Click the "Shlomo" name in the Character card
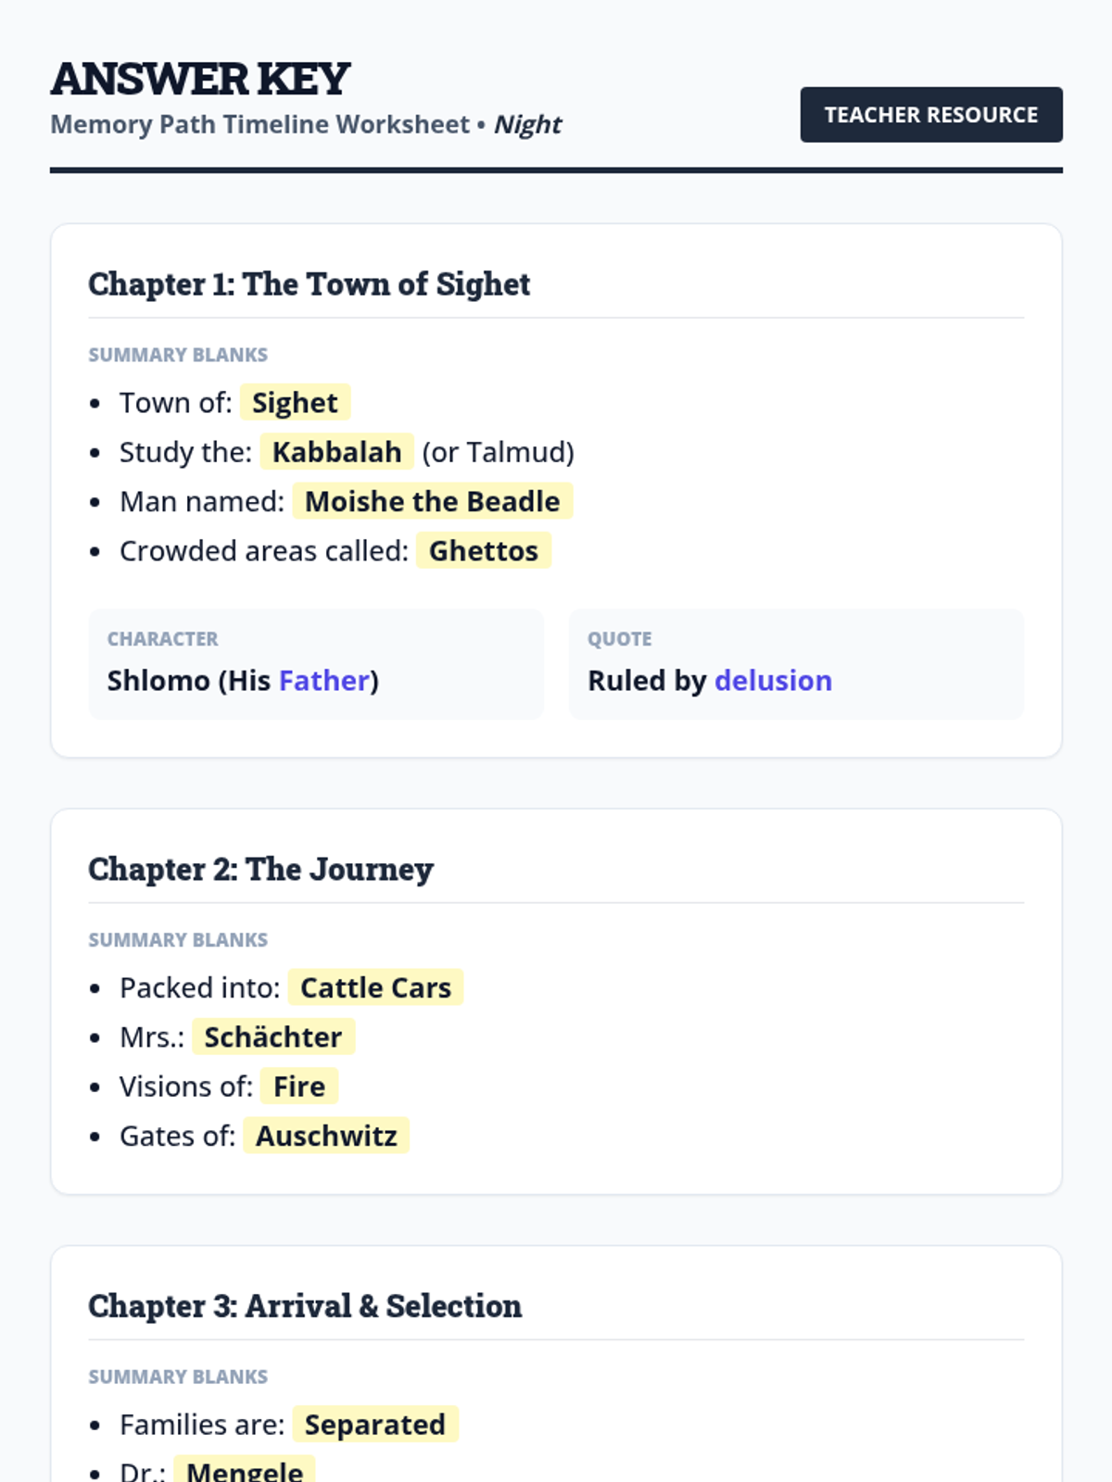The width and height of the screenshot is (1112, 1482). [158, 681]
